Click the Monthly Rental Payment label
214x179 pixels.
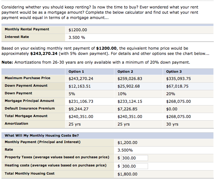coord(27,29)
